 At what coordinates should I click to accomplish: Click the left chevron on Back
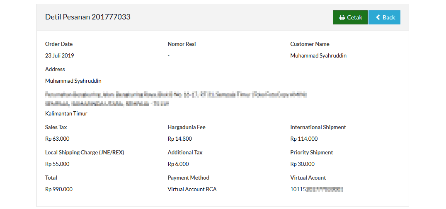(x=378, y=17)
